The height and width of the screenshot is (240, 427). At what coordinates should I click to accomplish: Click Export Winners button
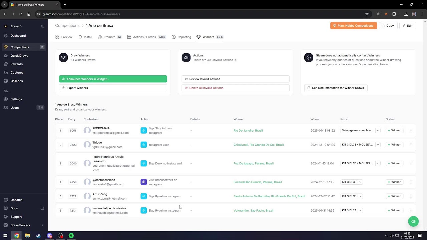coord(113,88)
